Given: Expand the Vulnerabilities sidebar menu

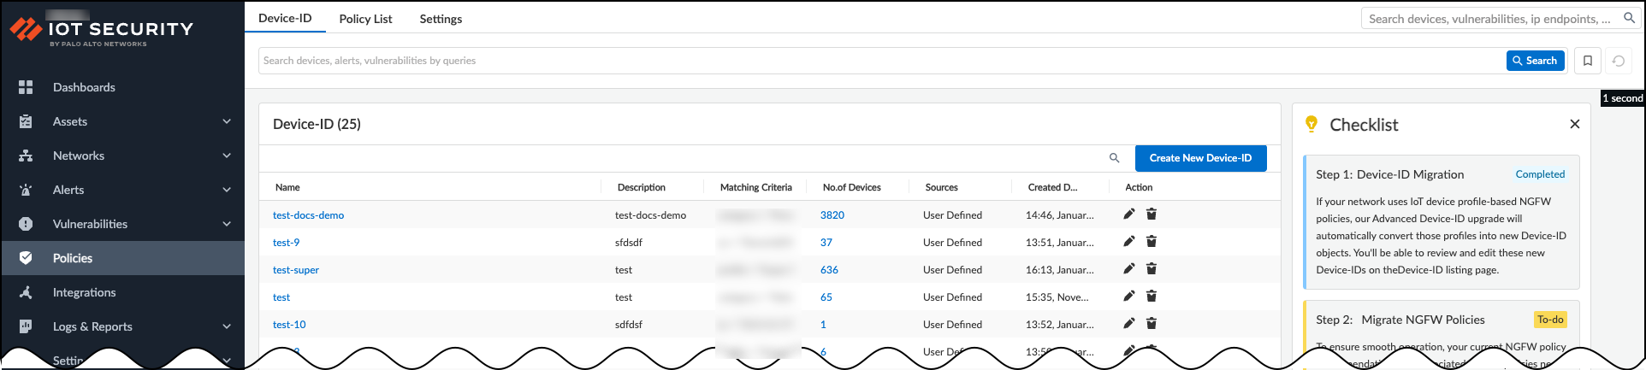Looking at the screenshot, I should [x=227, y=224].
